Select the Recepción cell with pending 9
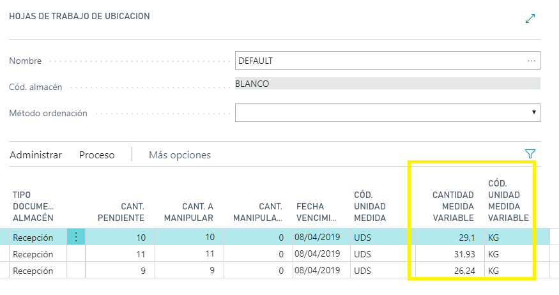559x295 pixels. [38, 271]
